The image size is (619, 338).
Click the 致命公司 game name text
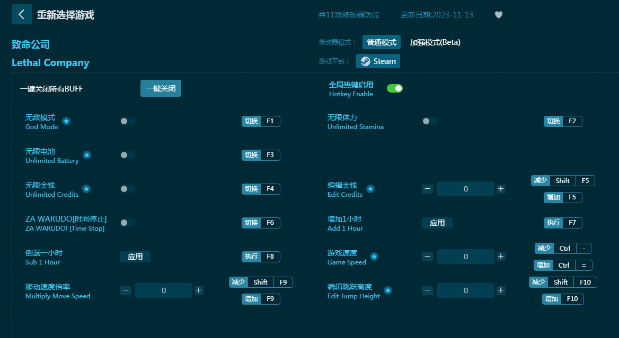tap(31, 44)
